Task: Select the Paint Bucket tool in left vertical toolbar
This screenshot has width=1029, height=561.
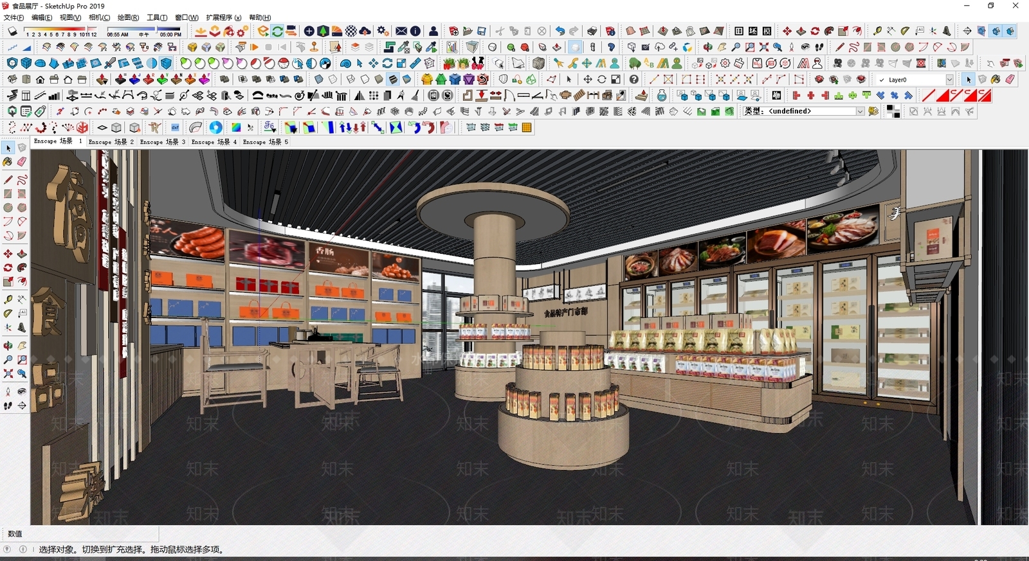Action: 8,161
